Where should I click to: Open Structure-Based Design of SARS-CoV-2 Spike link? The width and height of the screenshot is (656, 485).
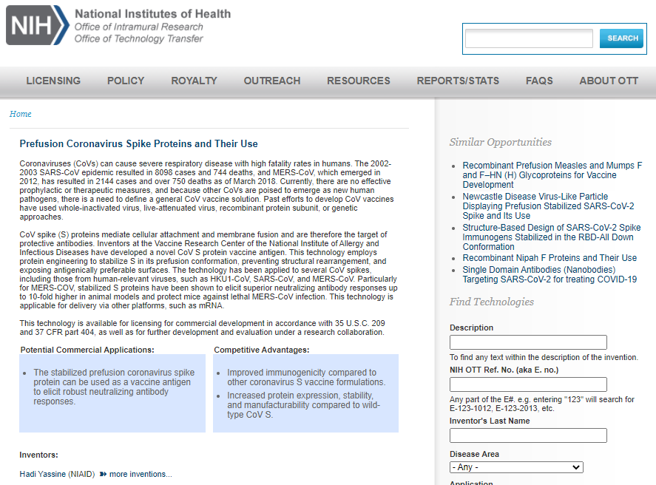click(x=552, y=237)
